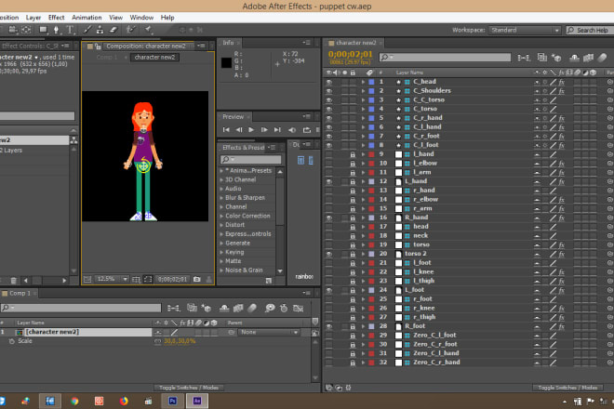Image resolution: width=614 pixels, height=409 pixels.
Task: Click the current time 0;00;02;01 display
Action: point(351,54)
